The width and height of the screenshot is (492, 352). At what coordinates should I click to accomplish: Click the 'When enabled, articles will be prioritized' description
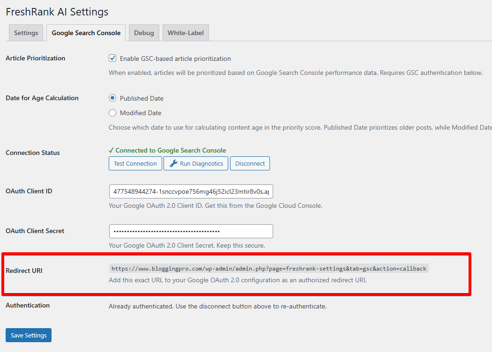(x=296, y=73)
